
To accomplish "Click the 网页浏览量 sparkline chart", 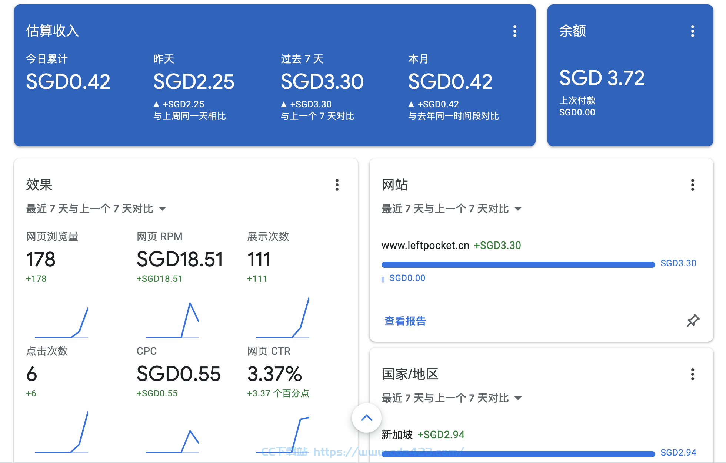I will tap(61, 322).
